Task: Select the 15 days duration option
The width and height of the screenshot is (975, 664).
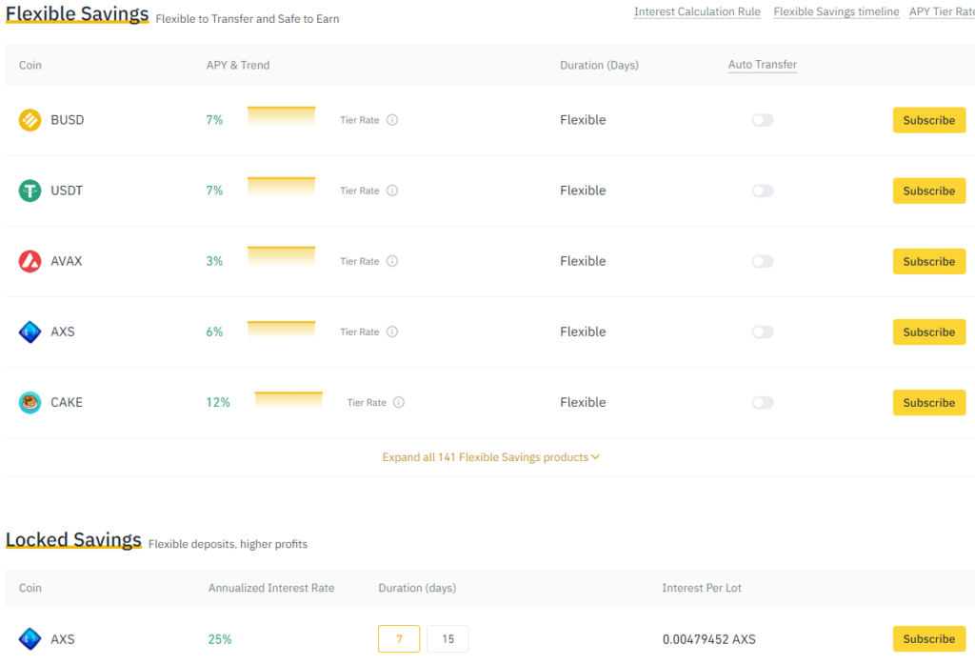Action: pos(448,639)
